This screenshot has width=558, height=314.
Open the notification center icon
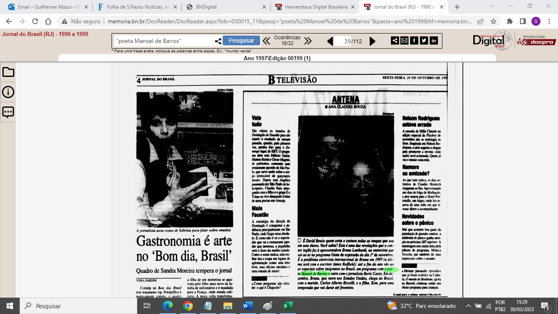click(545, 306)
